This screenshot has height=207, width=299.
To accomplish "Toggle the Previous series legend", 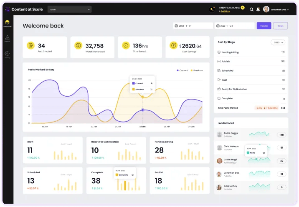I will [197, 70].
